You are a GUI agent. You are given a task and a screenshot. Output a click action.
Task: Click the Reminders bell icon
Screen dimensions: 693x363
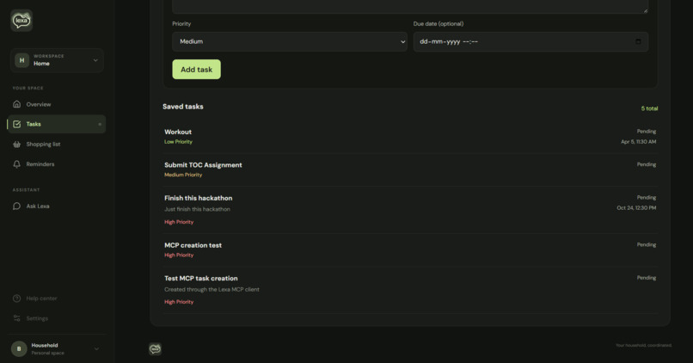point(17,164)
